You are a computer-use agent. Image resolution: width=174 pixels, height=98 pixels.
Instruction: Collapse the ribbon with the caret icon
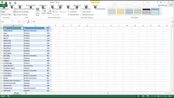(x=172, y=17)
